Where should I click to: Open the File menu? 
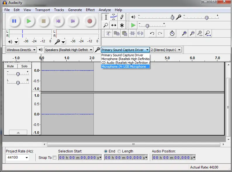click(7, 10)
